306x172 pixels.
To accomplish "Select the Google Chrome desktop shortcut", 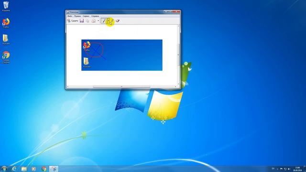I will coord(6,57).
